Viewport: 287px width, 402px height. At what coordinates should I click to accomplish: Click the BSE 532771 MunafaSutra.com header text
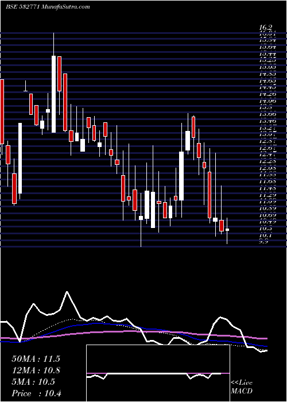pos(48,7)
